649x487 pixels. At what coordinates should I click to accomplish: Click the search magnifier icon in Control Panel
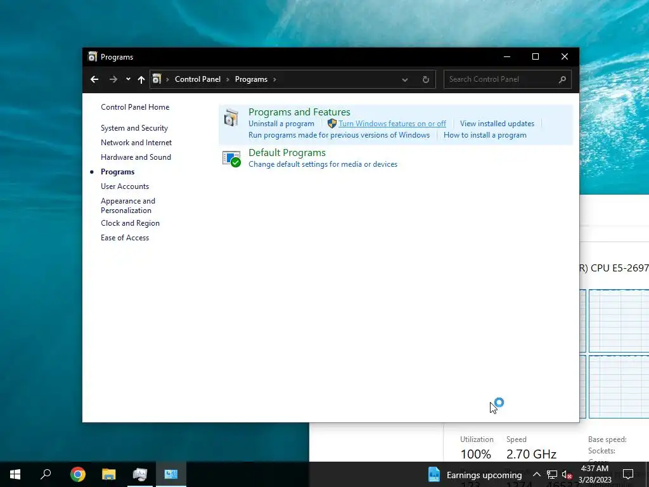coord(562,79)
